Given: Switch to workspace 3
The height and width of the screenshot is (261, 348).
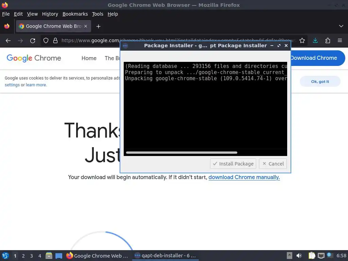Looking at the screenshot, I should [x=32, y=256].
